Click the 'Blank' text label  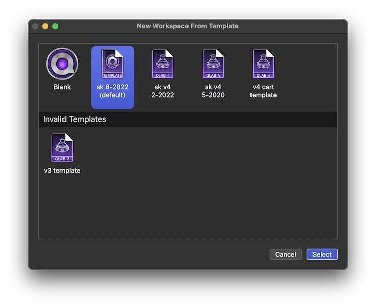coord(62,87)
